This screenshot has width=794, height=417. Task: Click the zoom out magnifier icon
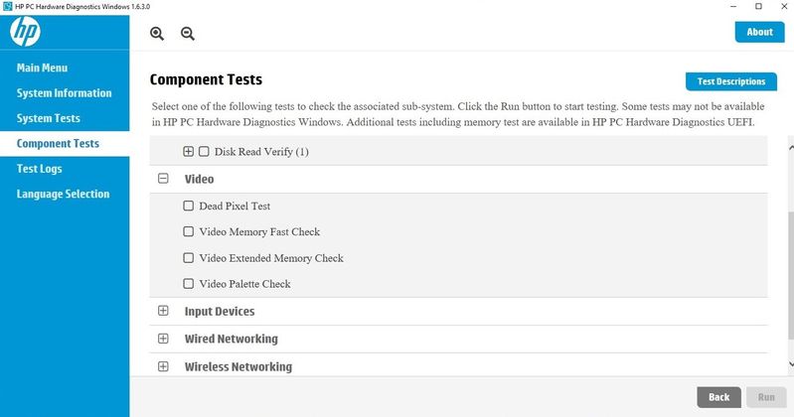pos(188,34)
